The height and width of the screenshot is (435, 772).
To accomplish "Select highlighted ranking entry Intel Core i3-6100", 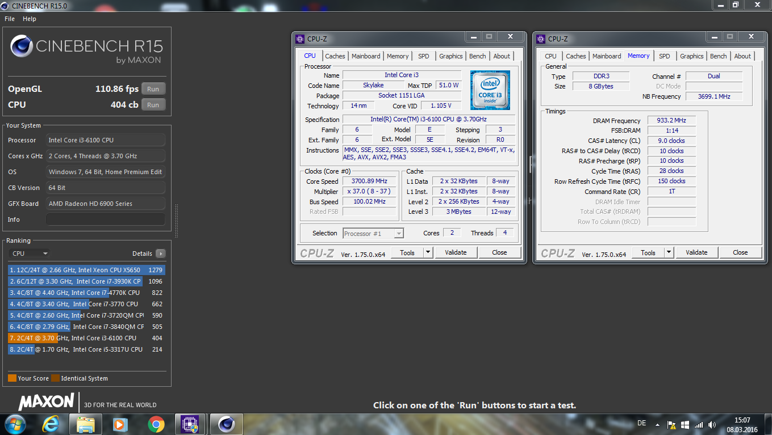I will [86, 338].
